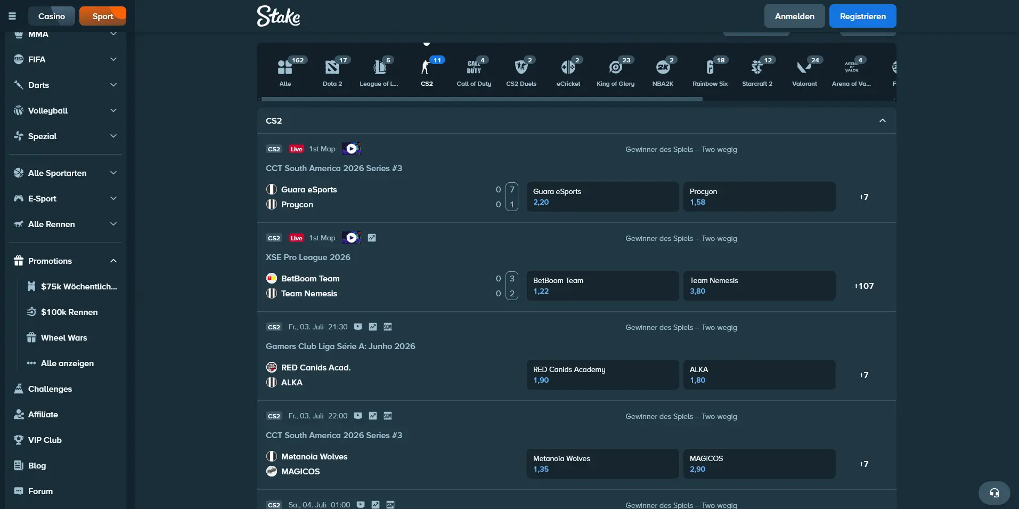This screenshot has width=1019, height=509.
Task: Play the Guara eSports vs Proycon live stream
Action: coord(352,149)
